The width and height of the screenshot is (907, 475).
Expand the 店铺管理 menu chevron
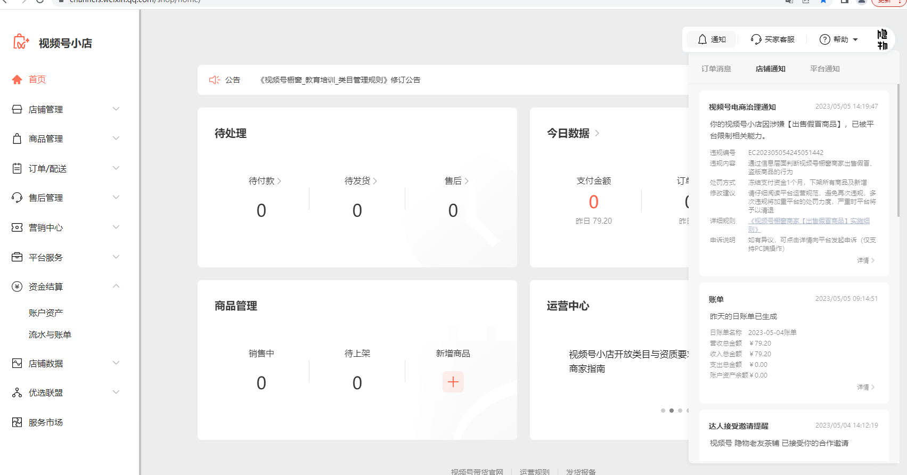(x=116, y=109)
